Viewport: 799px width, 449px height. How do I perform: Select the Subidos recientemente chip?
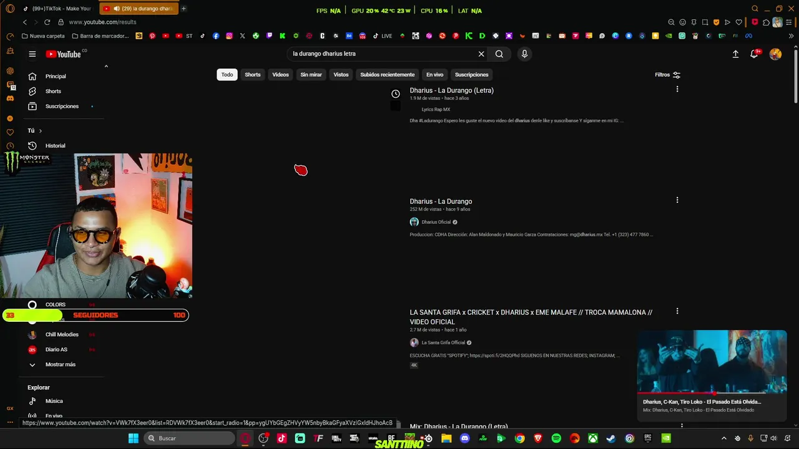tap(387, 75)
